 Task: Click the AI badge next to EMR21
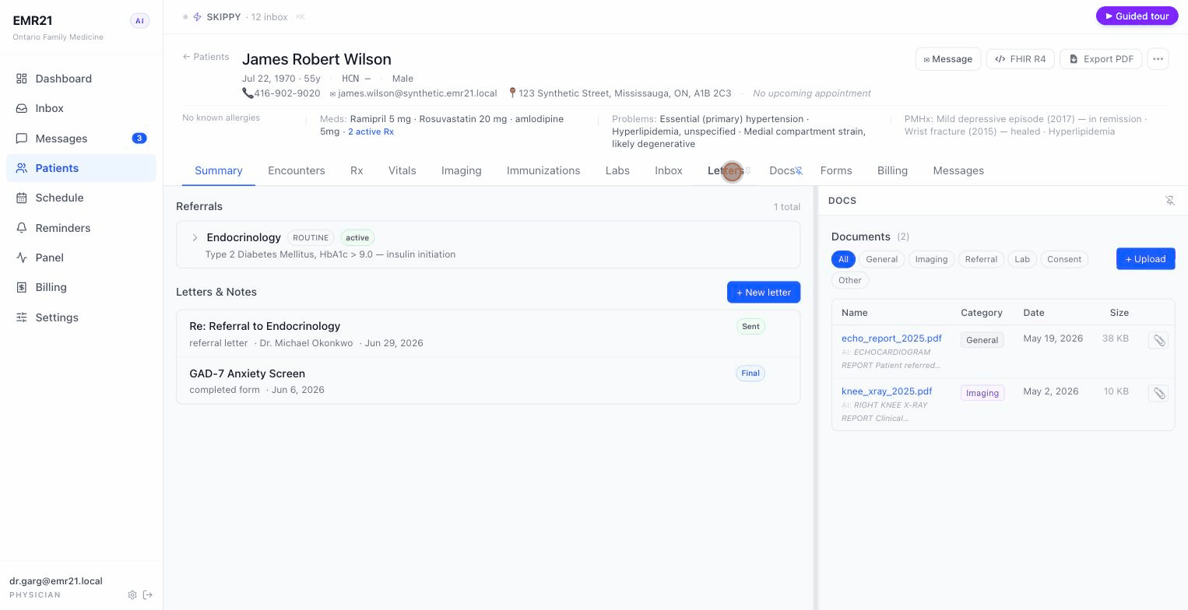point(139,21)
